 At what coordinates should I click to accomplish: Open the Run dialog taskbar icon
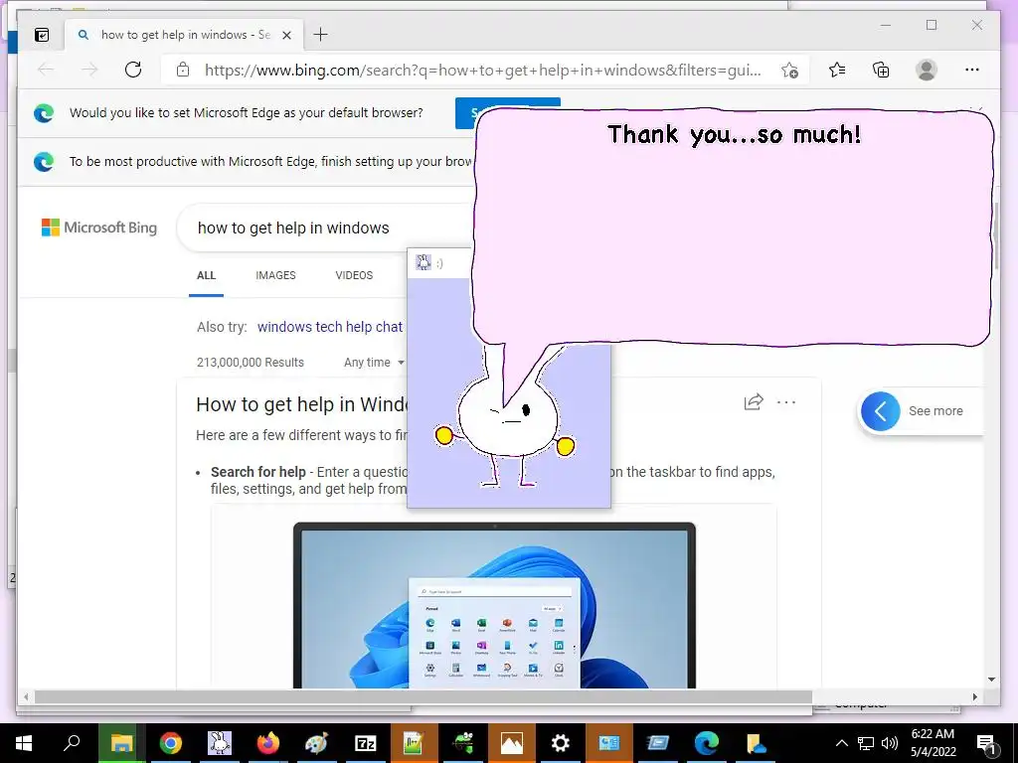click(657, 743)
